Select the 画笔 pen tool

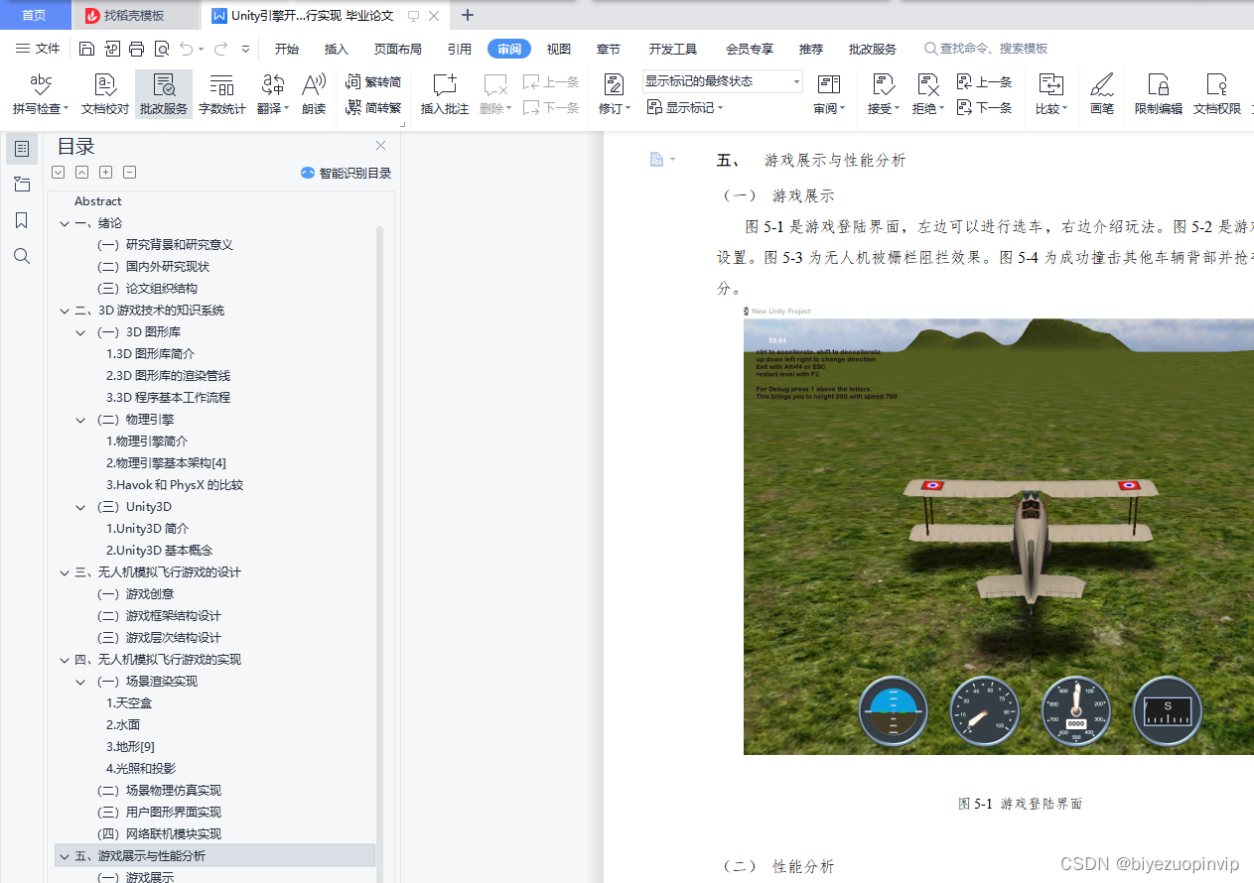[x=1102, y=95]
